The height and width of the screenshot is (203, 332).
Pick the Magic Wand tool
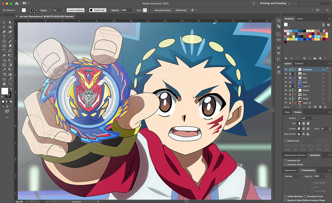[x=4, y=27]
